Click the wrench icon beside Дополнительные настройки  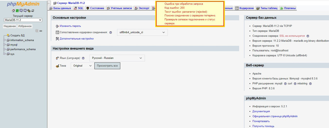[x=57, y=39]
